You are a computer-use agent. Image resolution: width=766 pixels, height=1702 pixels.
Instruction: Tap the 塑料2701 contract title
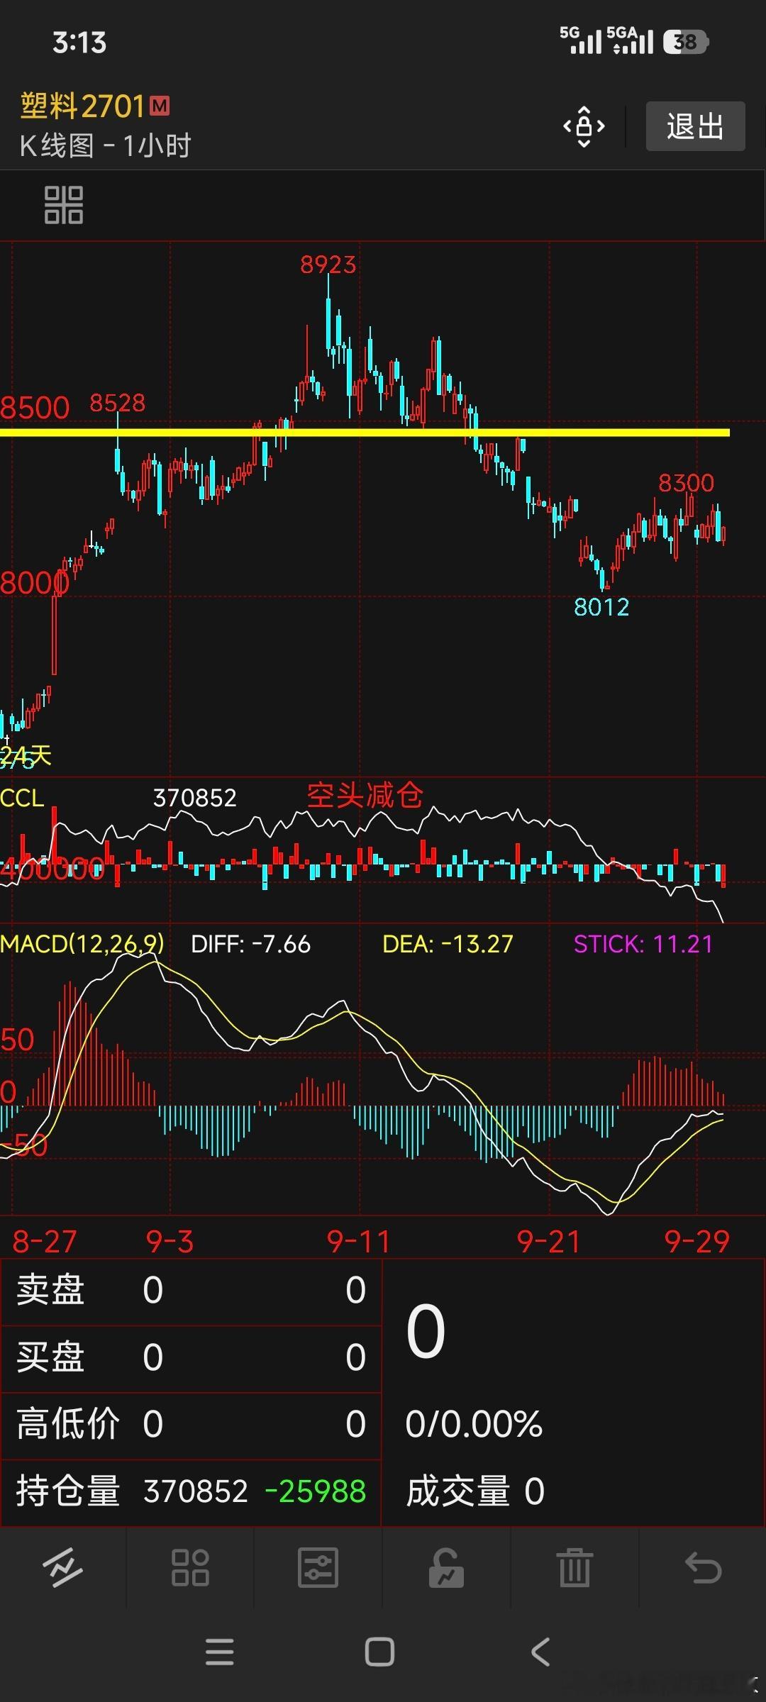click(82, 106)
